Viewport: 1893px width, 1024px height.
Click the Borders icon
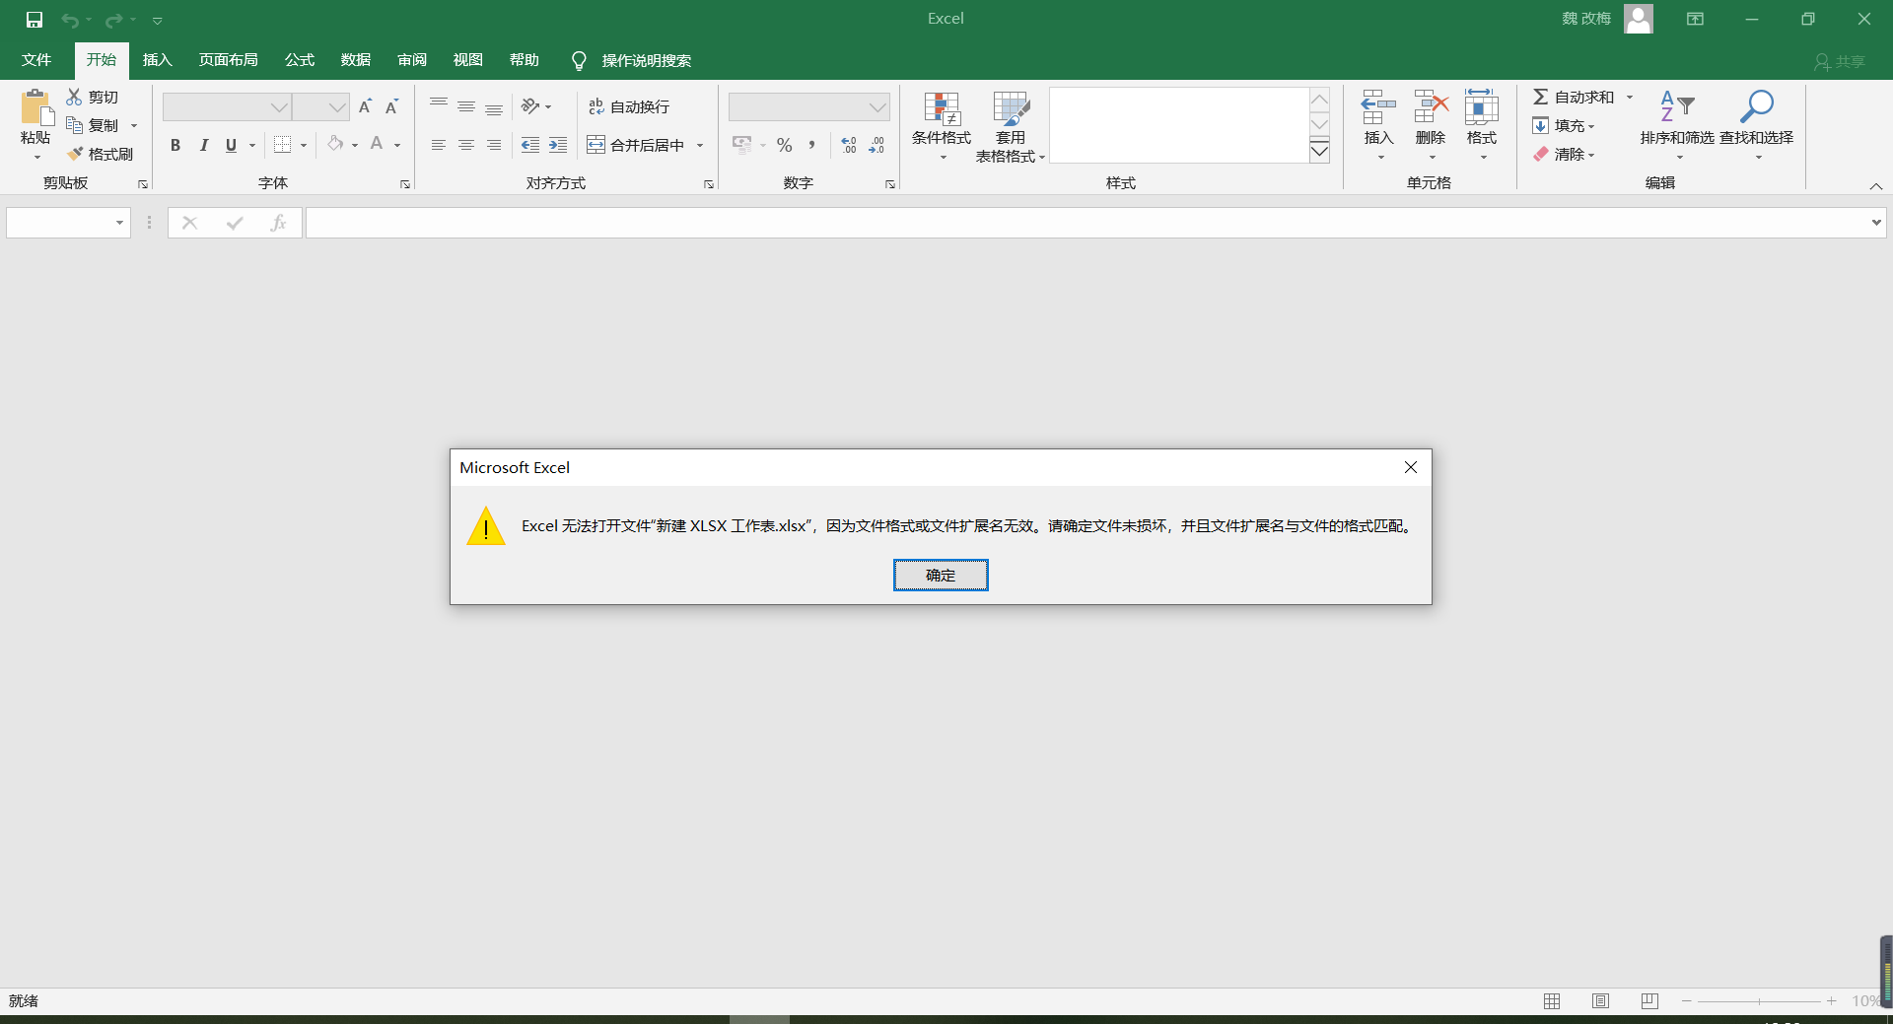click(282, 145)
